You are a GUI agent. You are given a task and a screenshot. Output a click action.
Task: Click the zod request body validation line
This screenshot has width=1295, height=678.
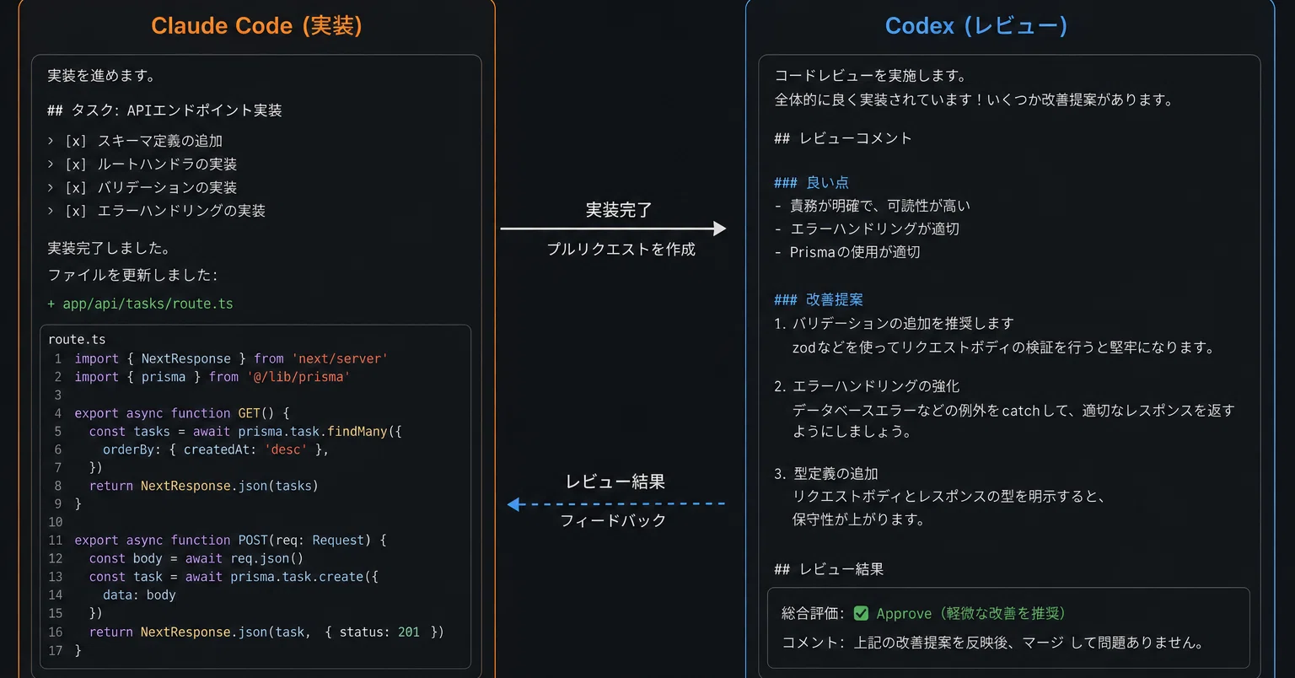(1003, 347)
